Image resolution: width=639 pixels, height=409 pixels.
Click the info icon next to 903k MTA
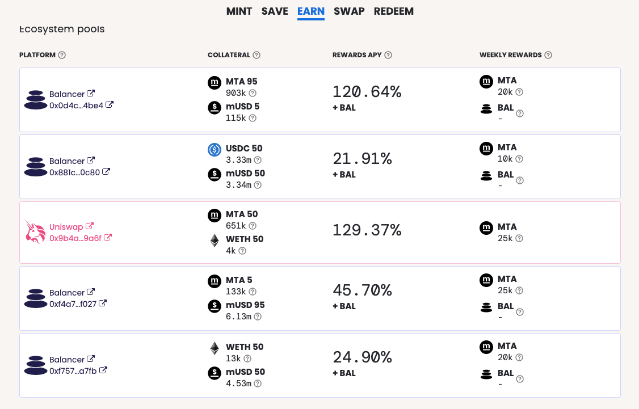253,93
